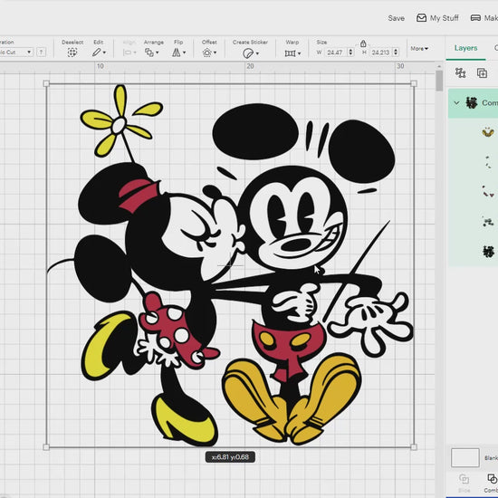This screenshot has height=498, width=498.
Task: Click the top-left selection handle
Action: click(x=46, y=83)
